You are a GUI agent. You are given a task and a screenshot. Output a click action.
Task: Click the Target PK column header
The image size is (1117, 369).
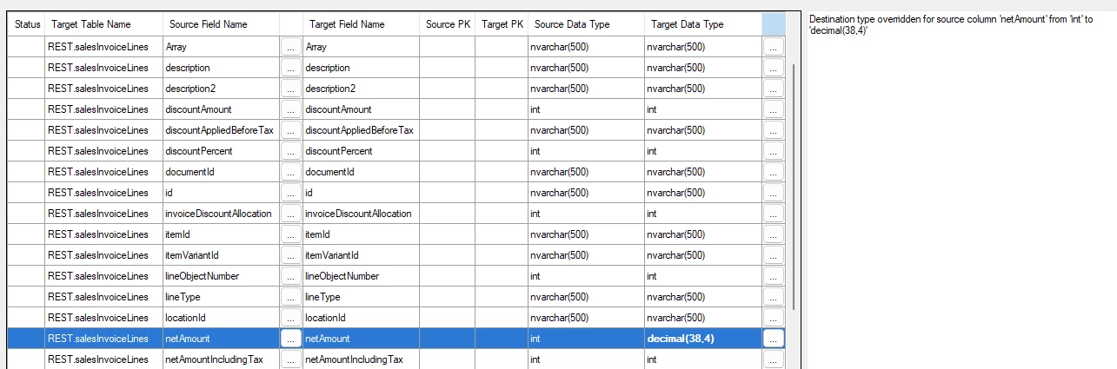click(502, 24)
